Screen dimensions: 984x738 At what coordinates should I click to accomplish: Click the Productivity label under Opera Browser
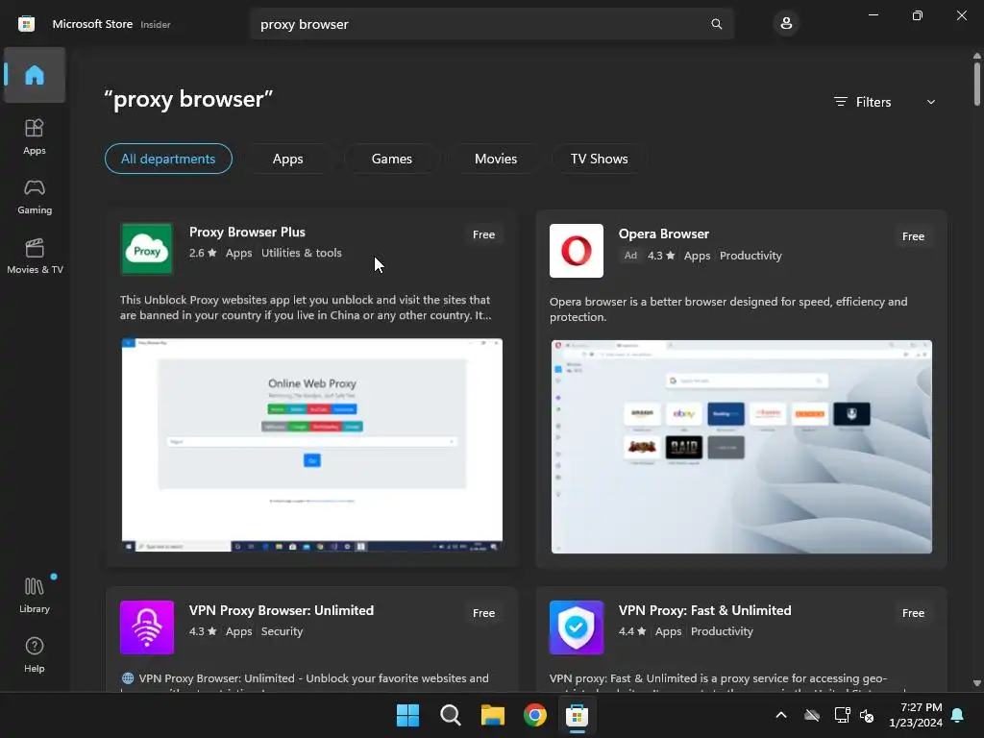tap(750, 256)
